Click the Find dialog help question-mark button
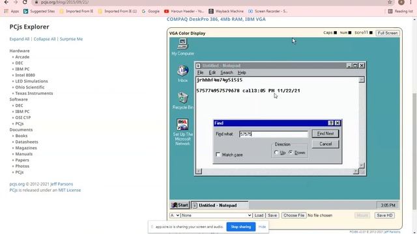This screenshot has width=417, height=234. (x=330, y=123)
